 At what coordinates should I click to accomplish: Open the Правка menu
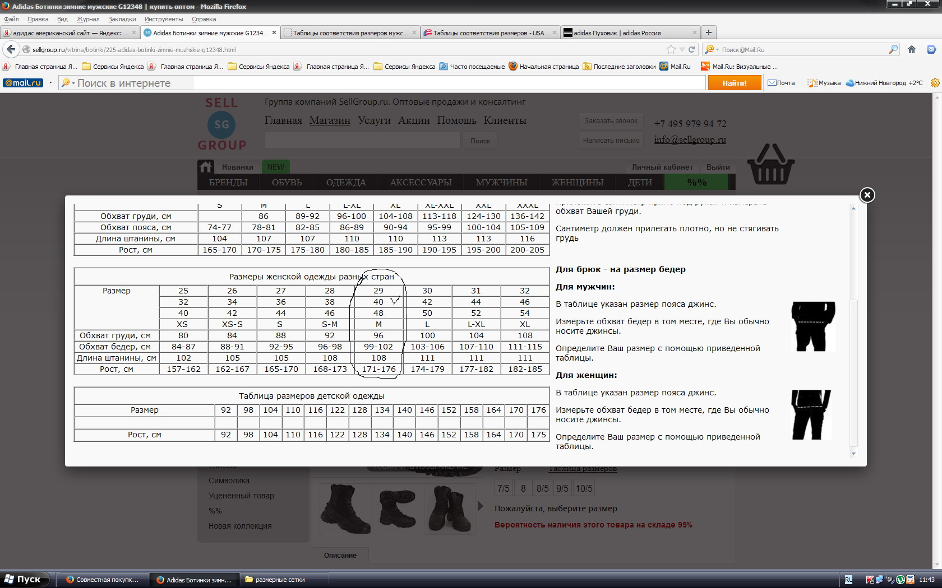38,19
